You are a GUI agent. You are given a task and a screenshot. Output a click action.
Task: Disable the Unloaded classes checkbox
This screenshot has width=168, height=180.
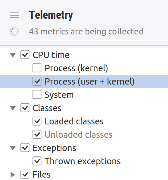37,134
